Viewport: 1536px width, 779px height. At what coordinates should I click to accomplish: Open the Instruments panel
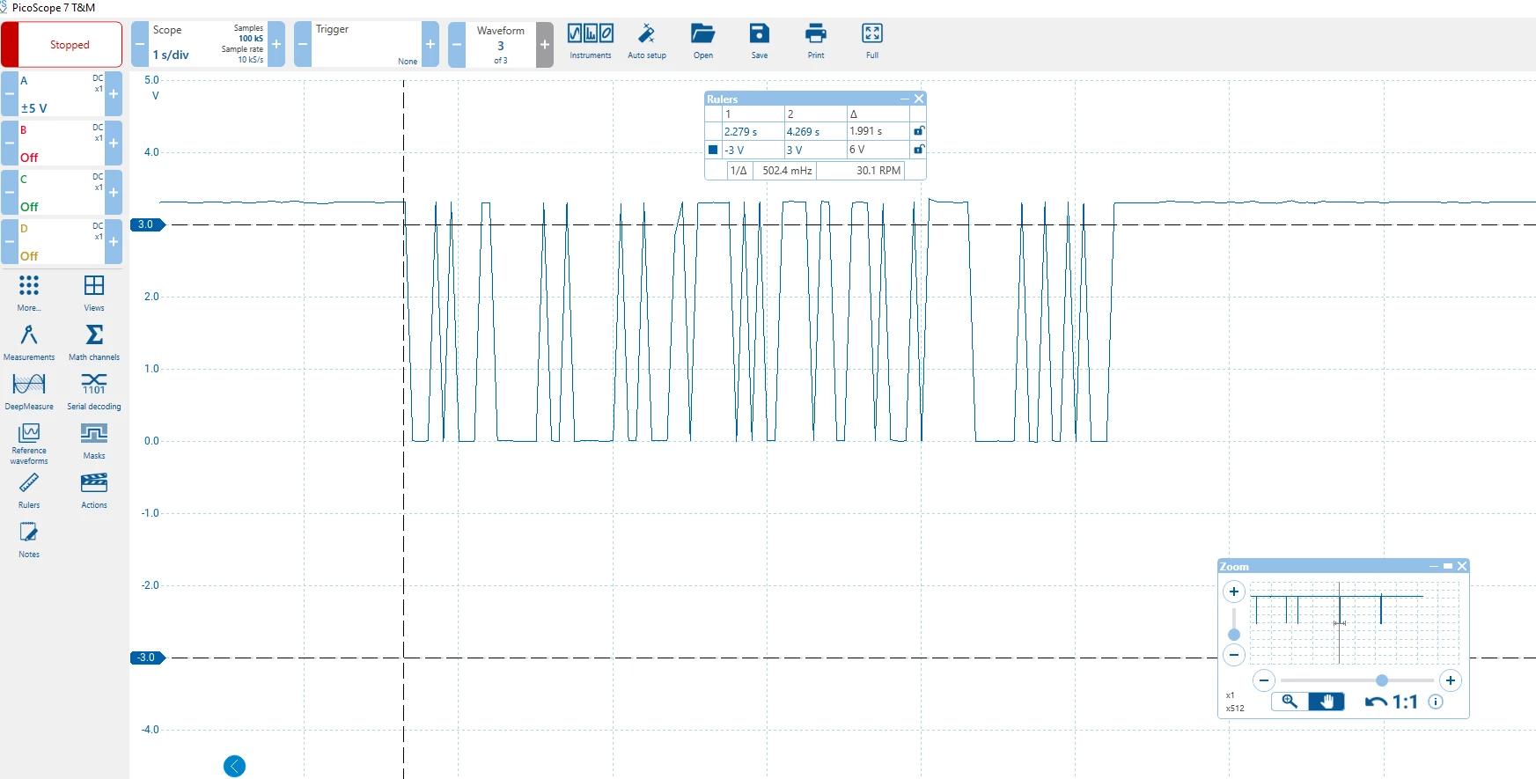591,41
